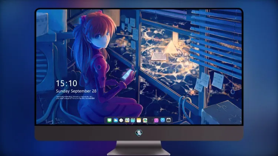Open the Weather app in dock

click(115, 121)
